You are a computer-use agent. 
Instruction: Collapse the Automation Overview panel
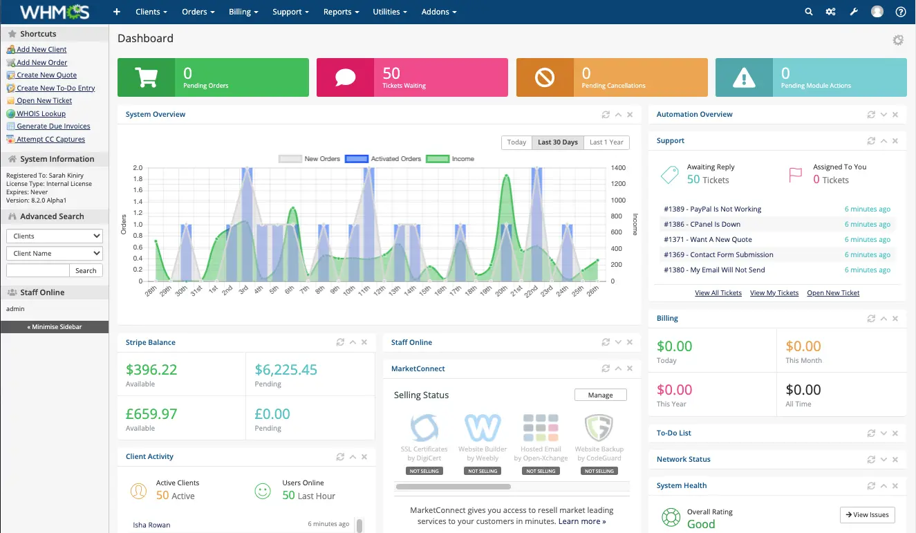(x=883, y=114)
